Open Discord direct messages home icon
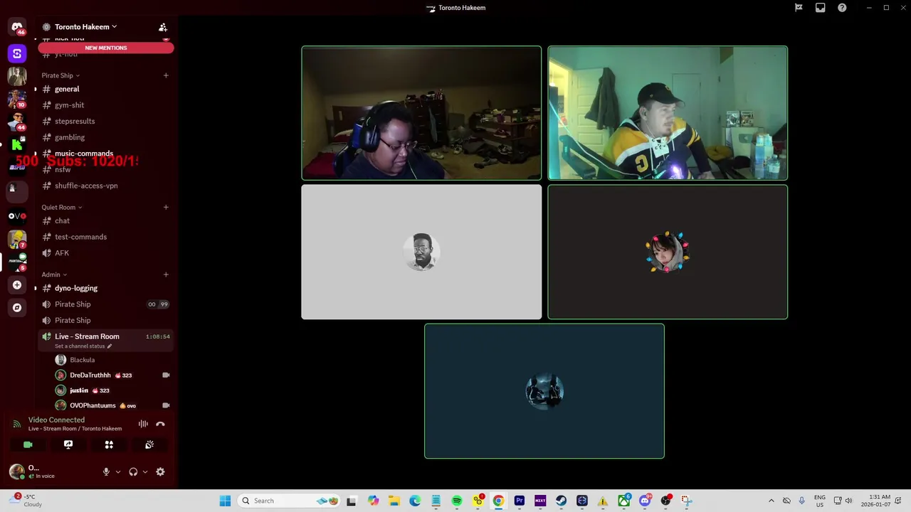The width and height of the screenshot is (911, 512). [17, 27]
